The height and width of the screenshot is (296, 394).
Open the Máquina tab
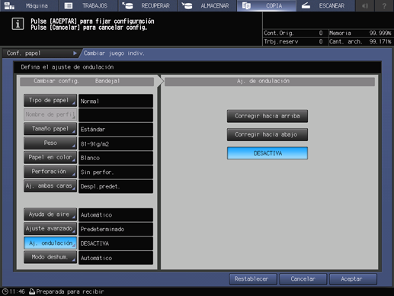pos(29,5)
